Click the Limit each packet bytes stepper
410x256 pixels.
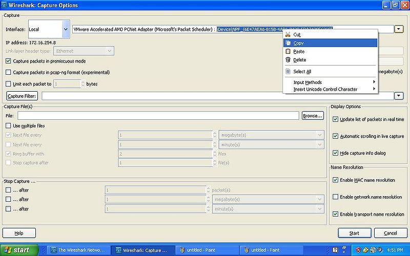coord(83,84)
